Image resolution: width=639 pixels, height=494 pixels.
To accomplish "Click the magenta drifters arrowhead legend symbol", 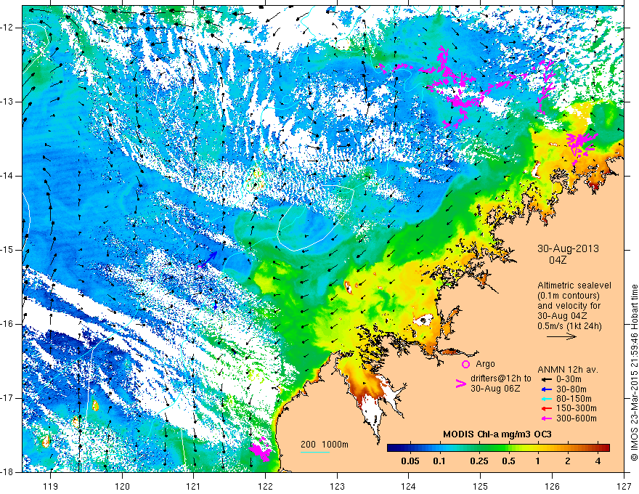I will pos(460,384).
